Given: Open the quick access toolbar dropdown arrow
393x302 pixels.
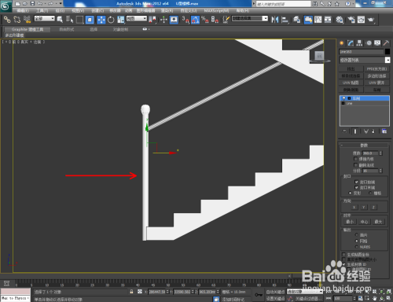Looking at the screenshot, I should tap(61, 3).
